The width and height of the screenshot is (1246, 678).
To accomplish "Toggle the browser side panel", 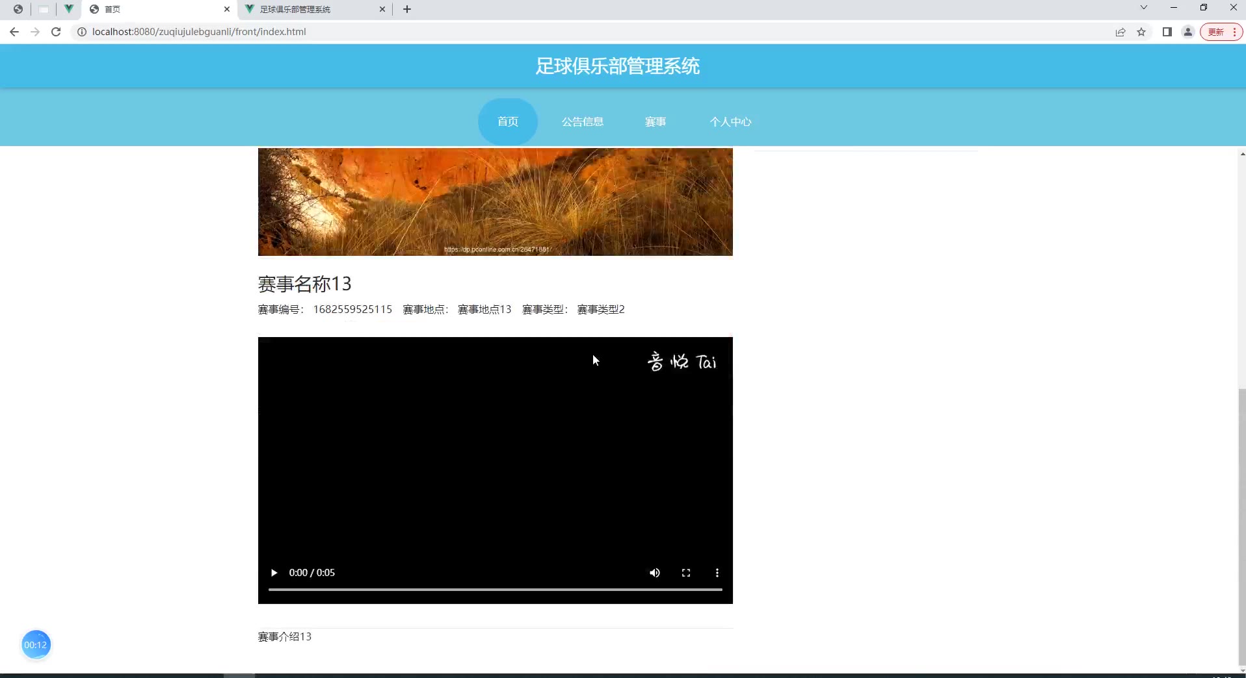I will (1167, 32).
